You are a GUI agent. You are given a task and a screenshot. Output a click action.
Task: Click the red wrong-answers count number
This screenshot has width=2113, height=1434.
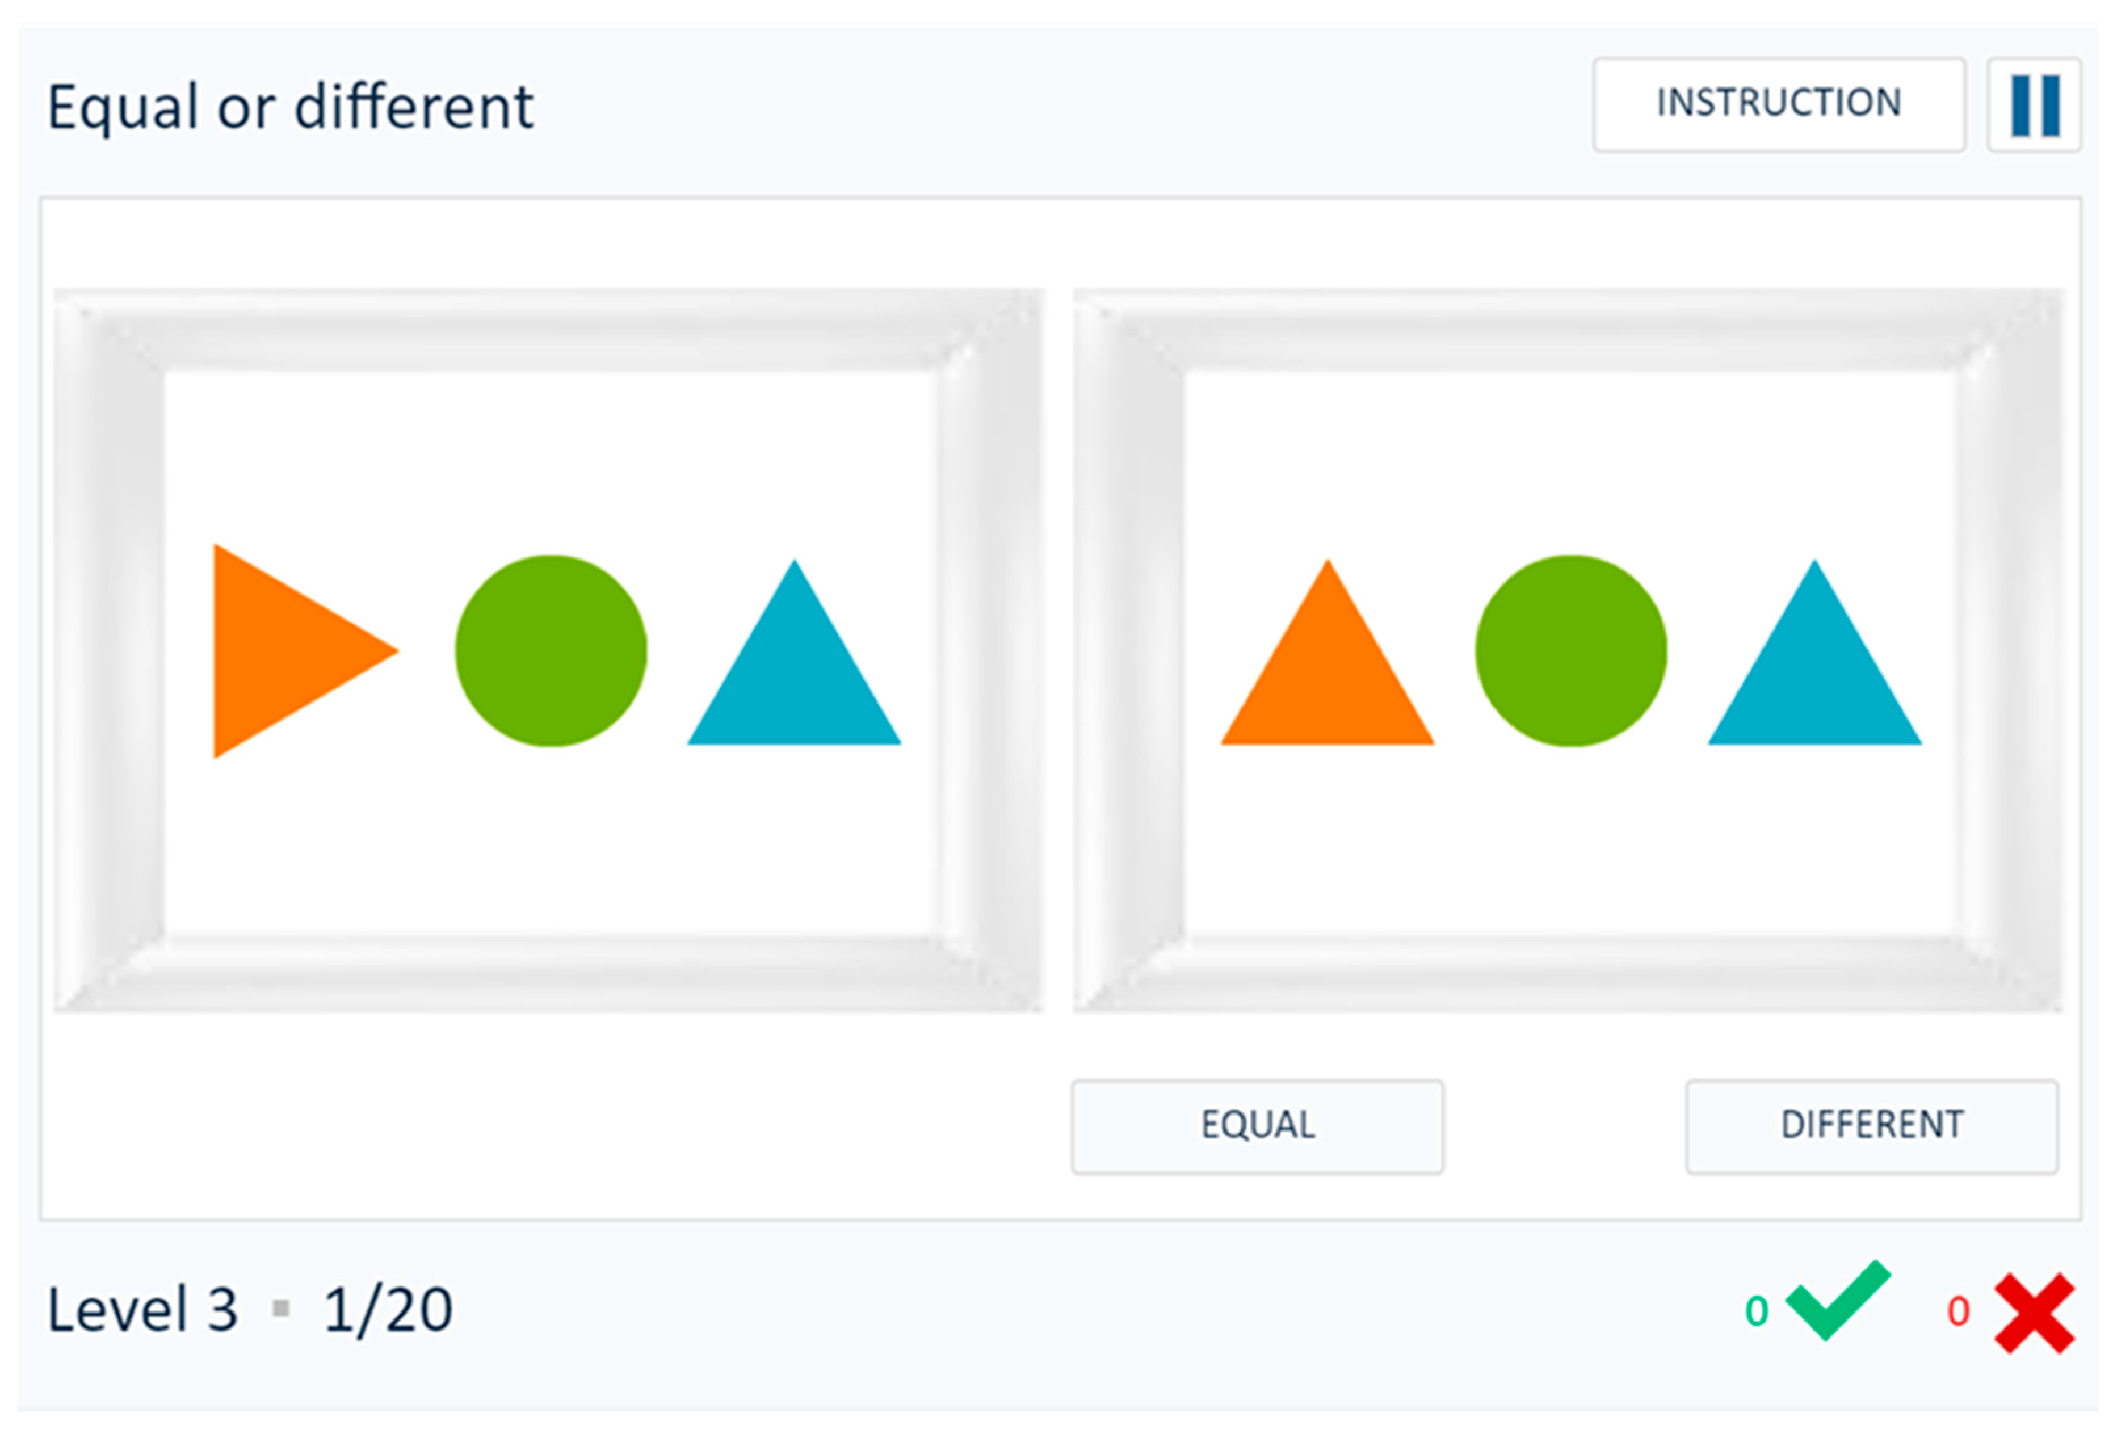point(1959,1311)
